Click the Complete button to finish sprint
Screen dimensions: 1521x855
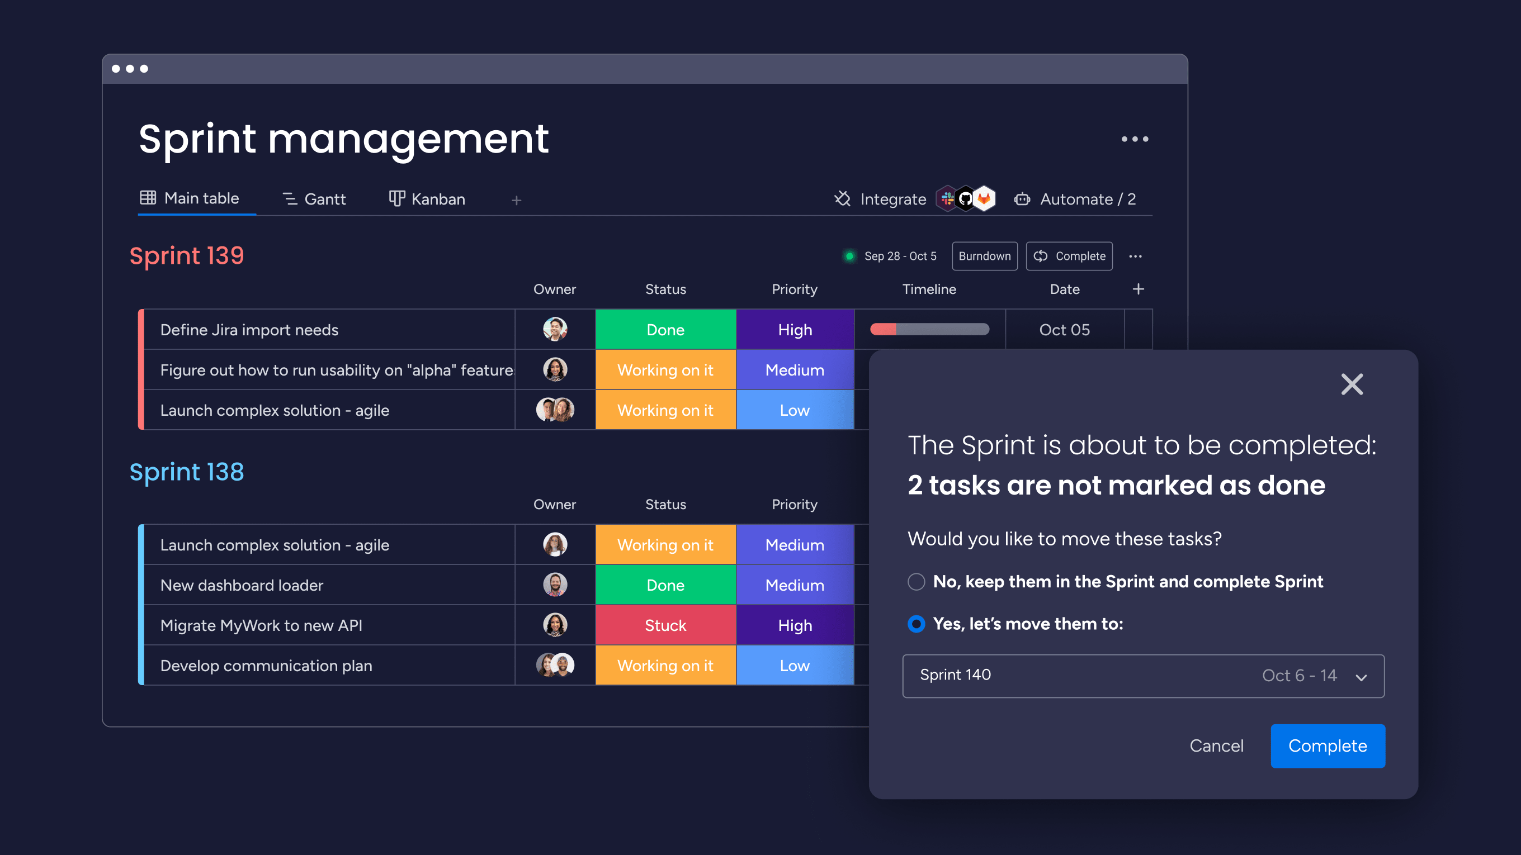[1328, 745]
